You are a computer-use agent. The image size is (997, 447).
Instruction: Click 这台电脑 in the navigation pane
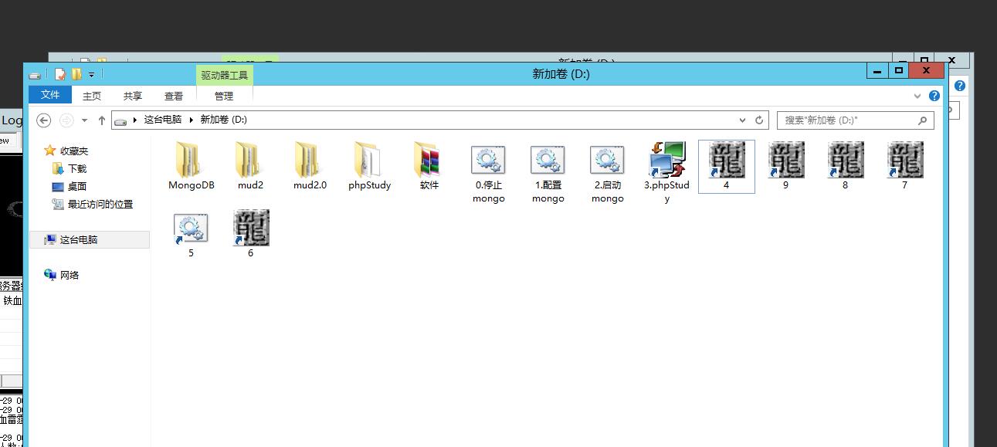point(79,240)
